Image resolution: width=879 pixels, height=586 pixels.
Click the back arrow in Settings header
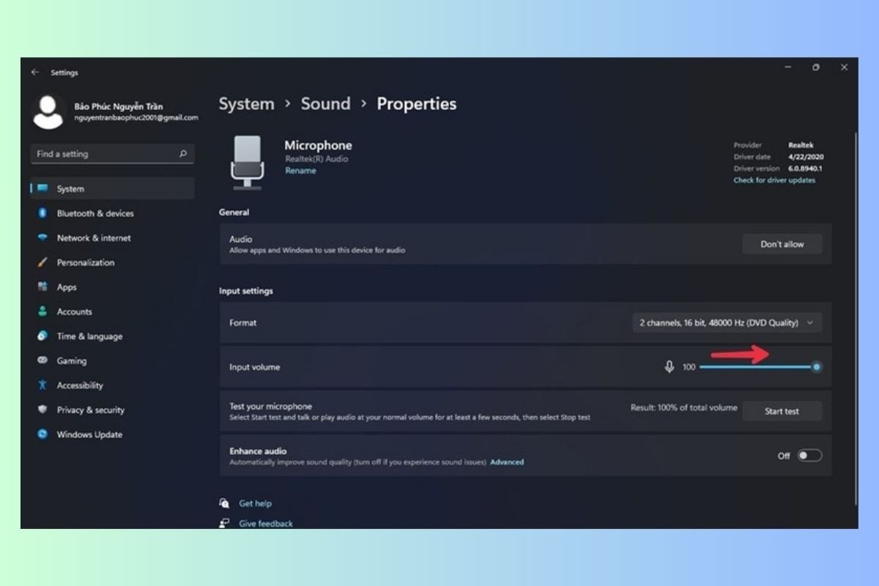pos(34,73)
